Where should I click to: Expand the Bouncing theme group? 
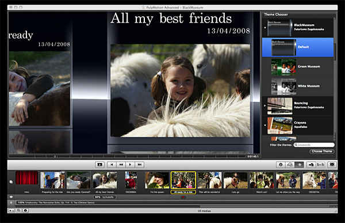(265, 106)
